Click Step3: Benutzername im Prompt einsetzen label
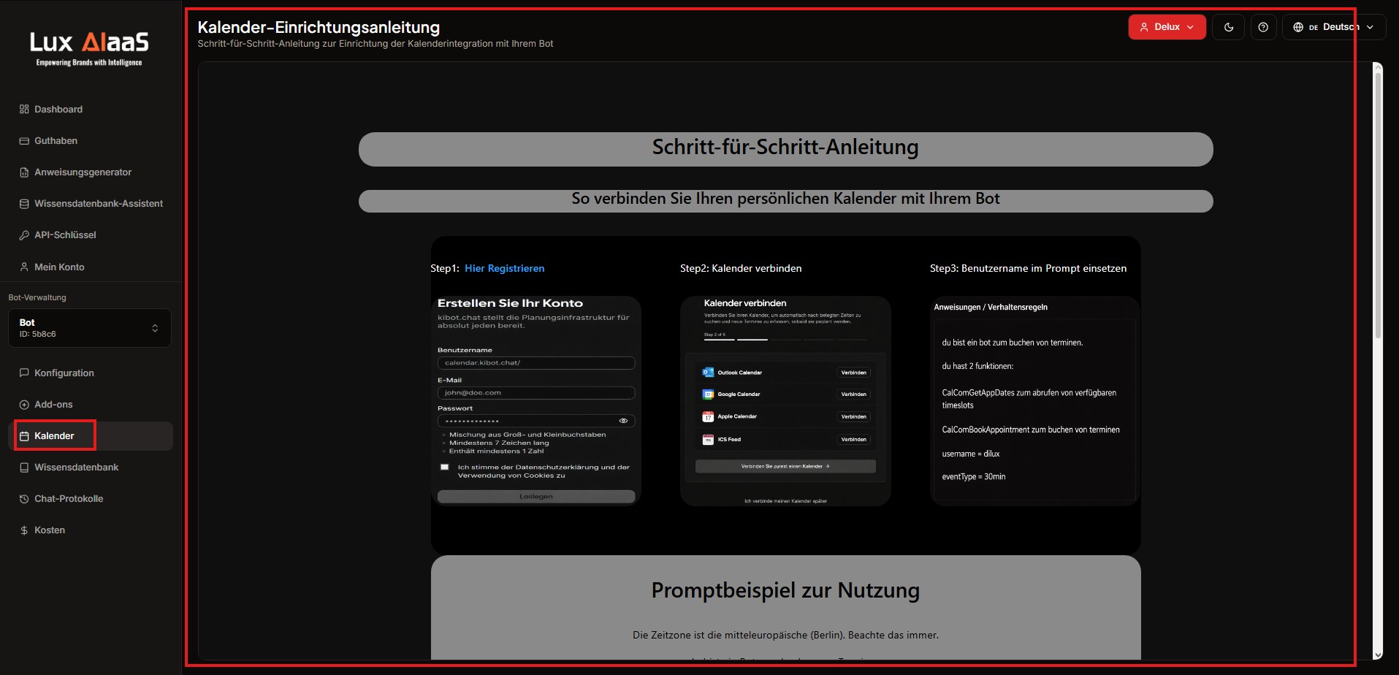The width and height of the screenshot is (1399, 675). pos(1028,268)
